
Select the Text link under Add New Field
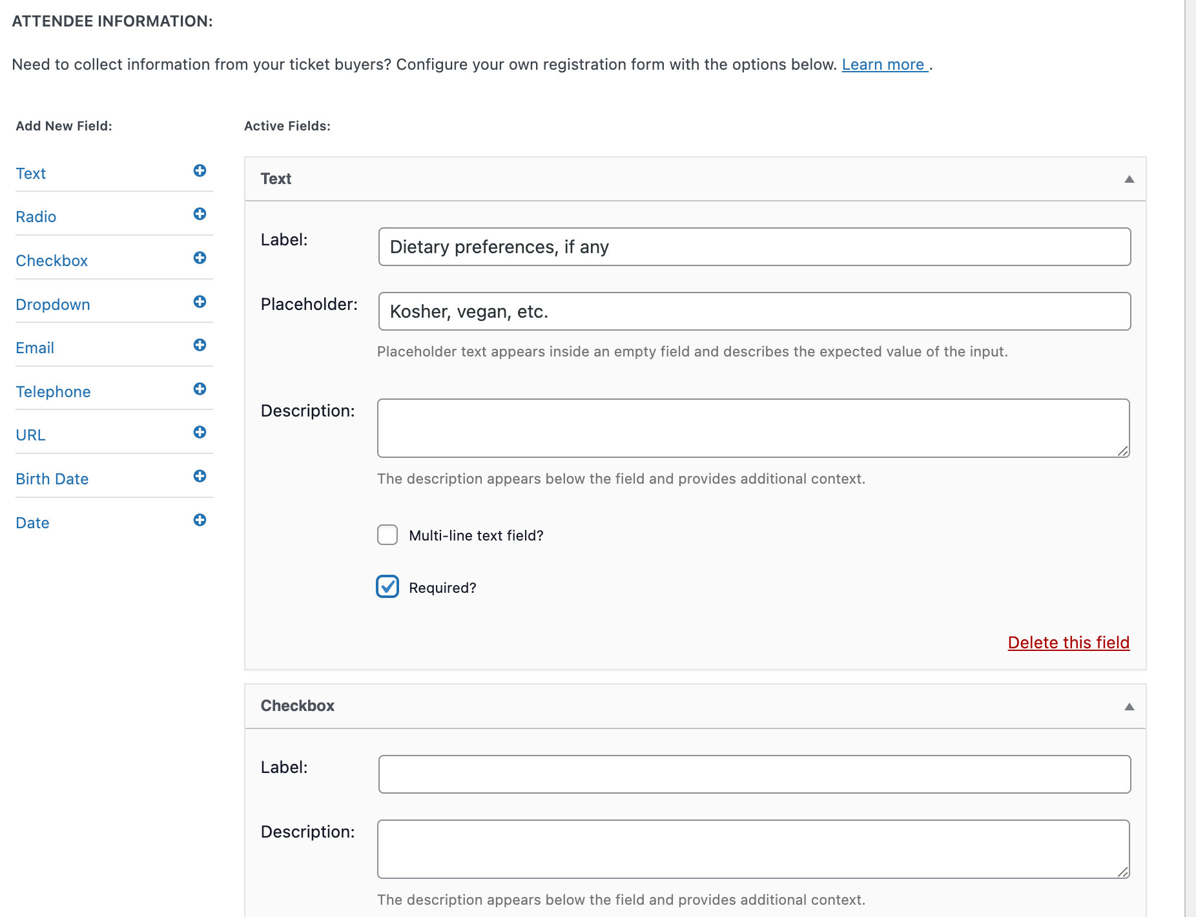(x=30, y=173)
